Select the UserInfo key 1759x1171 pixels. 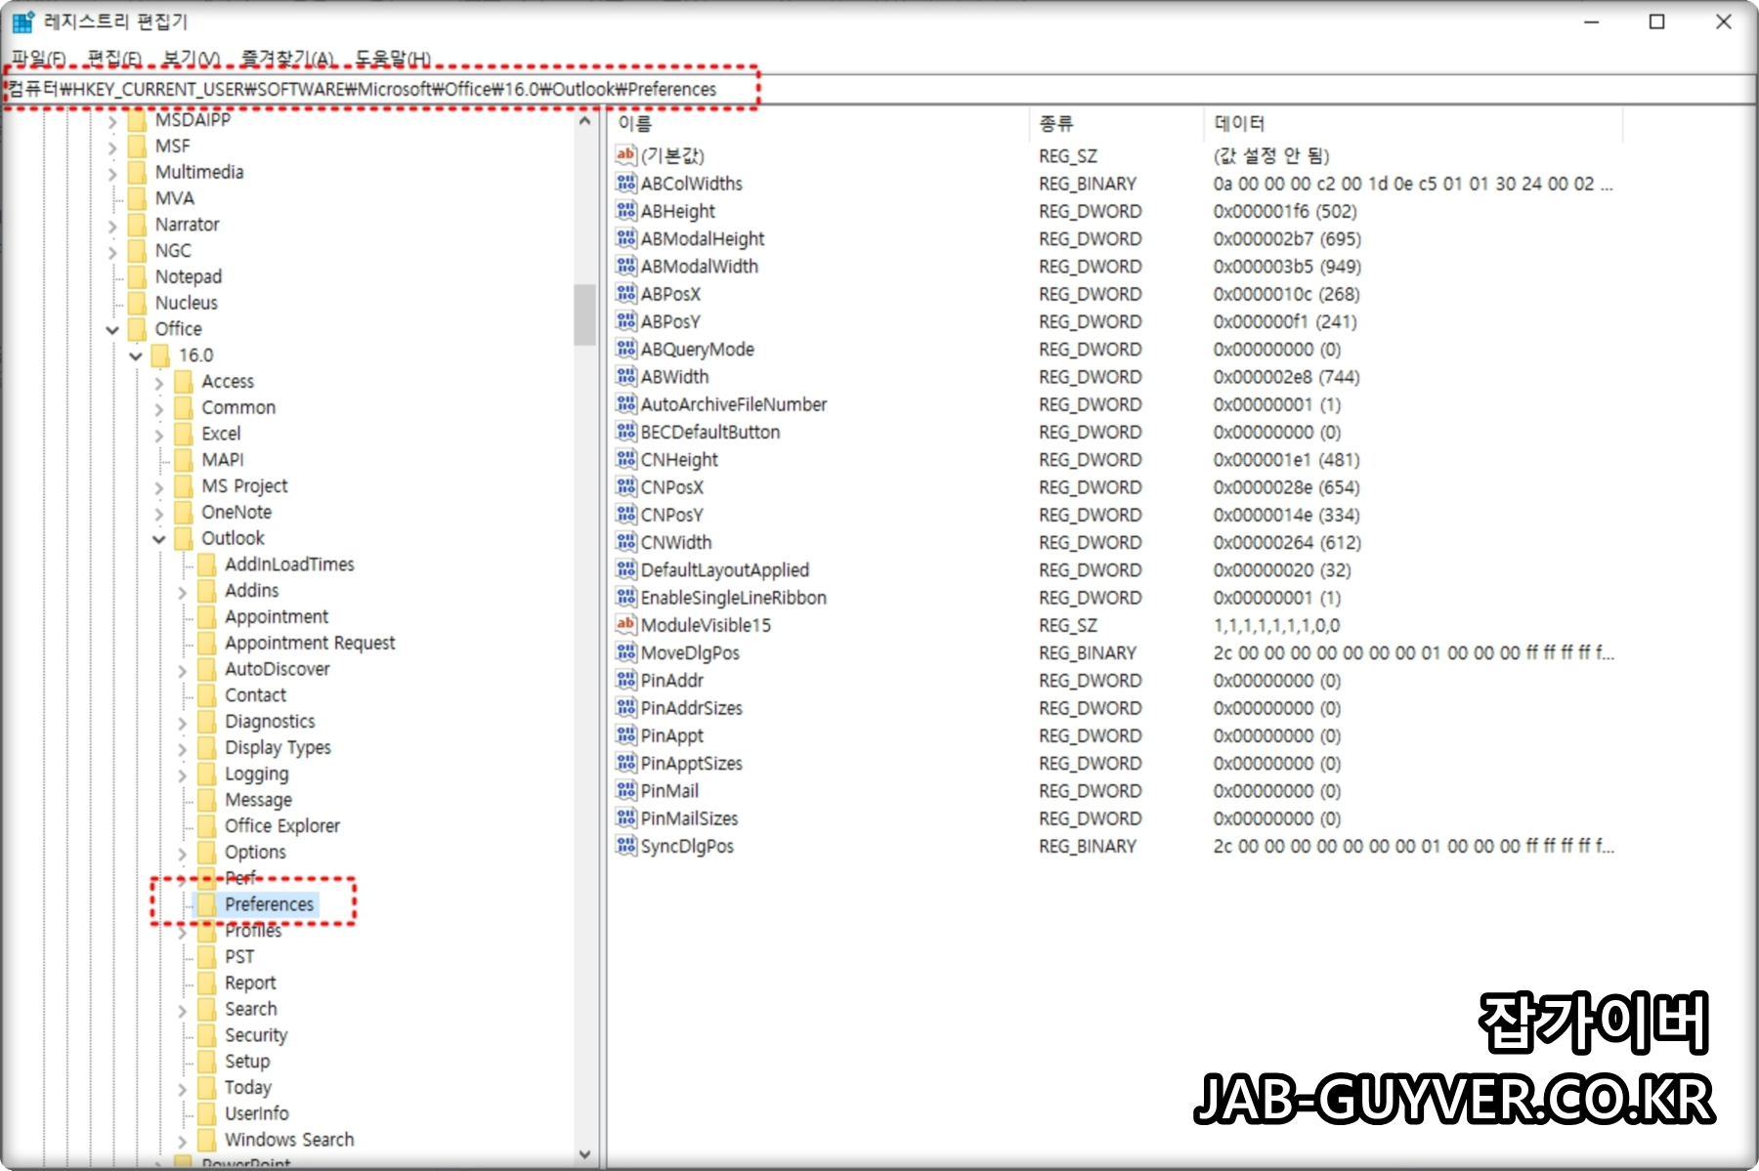click(x=257, y=1113)
